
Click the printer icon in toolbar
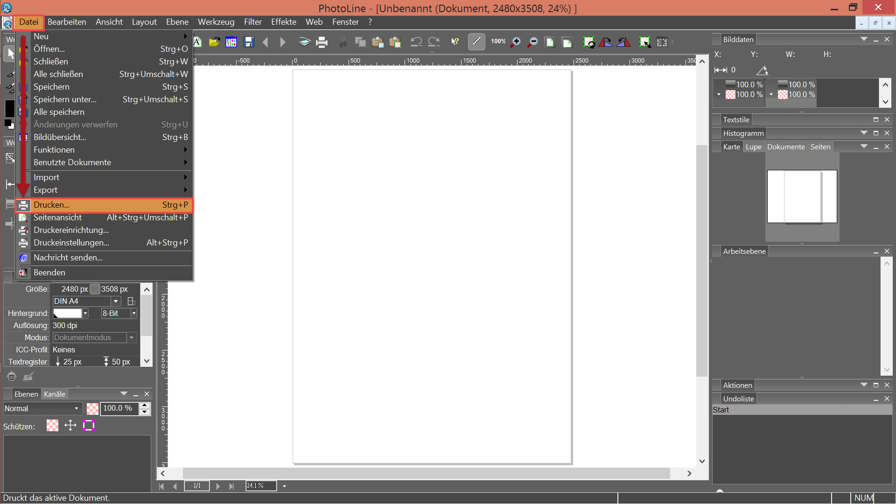pos(322,42)
